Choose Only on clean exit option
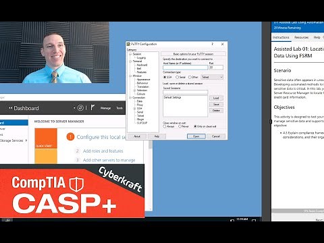 point(195,126)
